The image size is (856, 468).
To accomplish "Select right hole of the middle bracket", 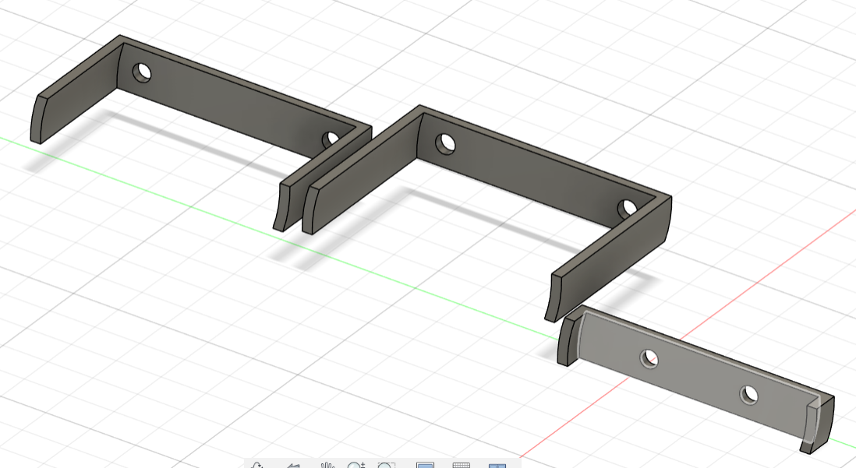I will coord(628,208).
